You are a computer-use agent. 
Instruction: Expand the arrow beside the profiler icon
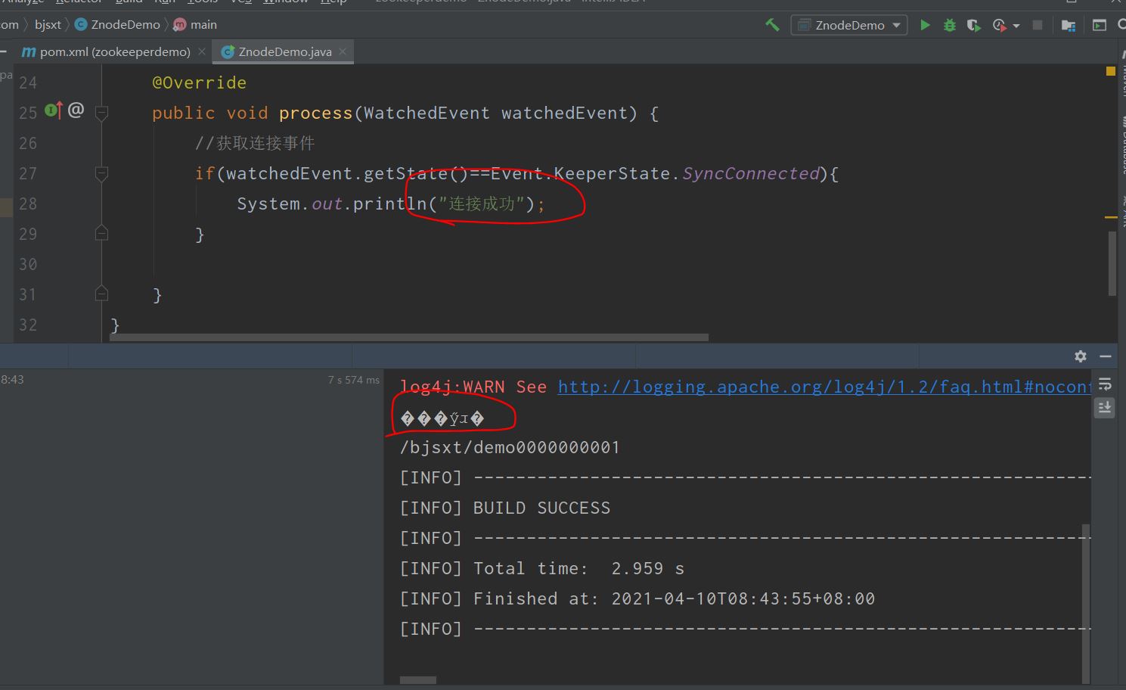[x=1016, y=26]
